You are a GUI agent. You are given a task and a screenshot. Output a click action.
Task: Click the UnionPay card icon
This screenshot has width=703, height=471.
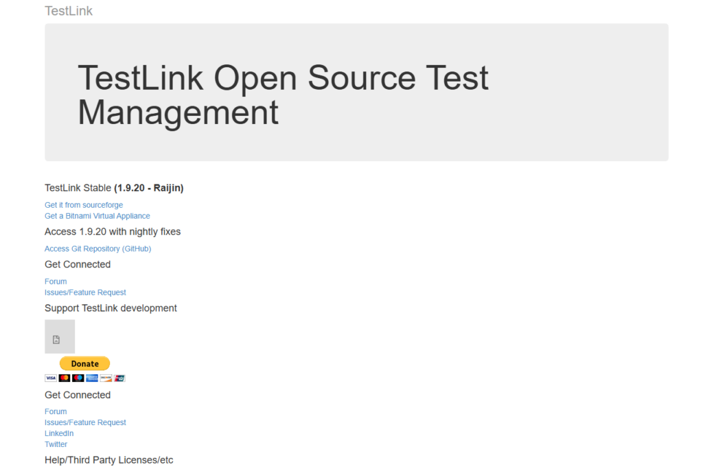tap(119, 378)
